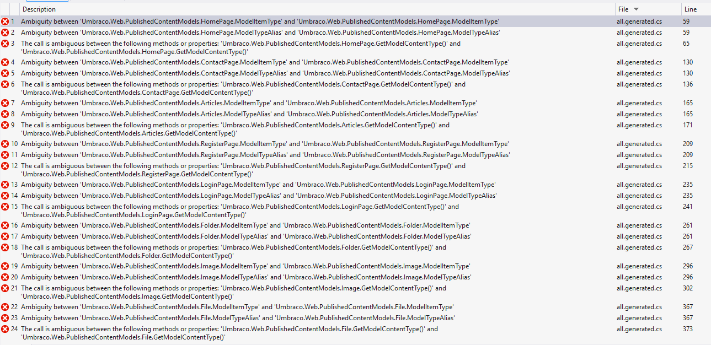Select File.GetModelContentType ambiguous call description

pyautogui.click(x=229, y=333)
